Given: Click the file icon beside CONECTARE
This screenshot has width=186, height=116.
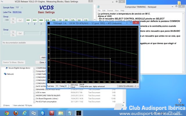Looking at the screenshot, I should [x=34, y=74].
